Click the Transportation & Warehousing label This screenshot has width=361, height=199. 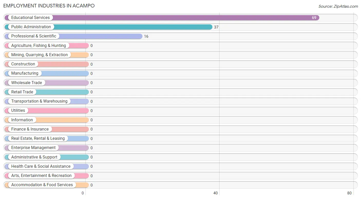click(x=39, y=101)
